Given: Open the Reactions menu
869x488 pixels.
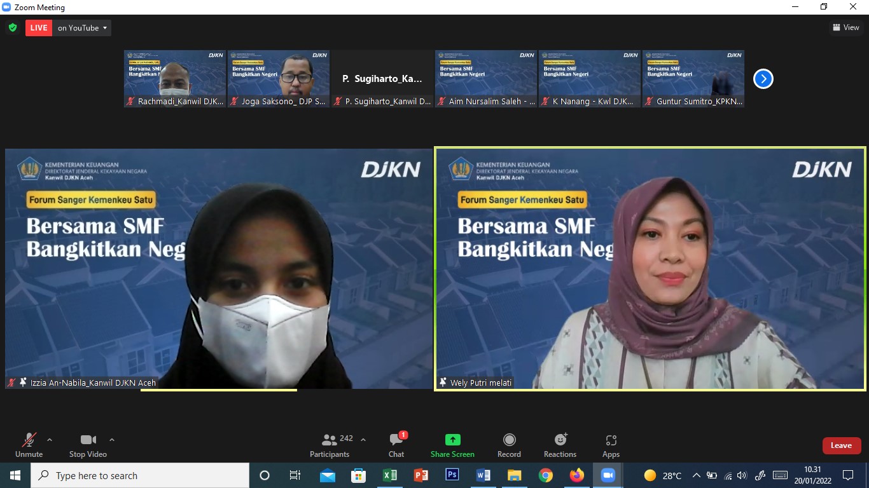Looking at the screenshot, I should (x=560, y=445).
